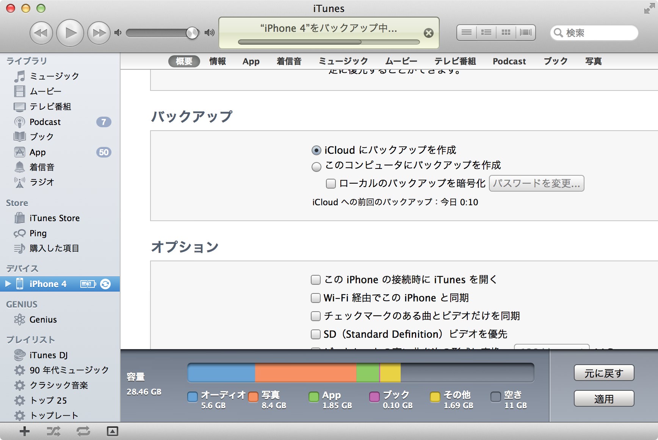This screenshot has width=658, height=440.
Task: Open the テレビ番組 tab
Action: [455, 61]
